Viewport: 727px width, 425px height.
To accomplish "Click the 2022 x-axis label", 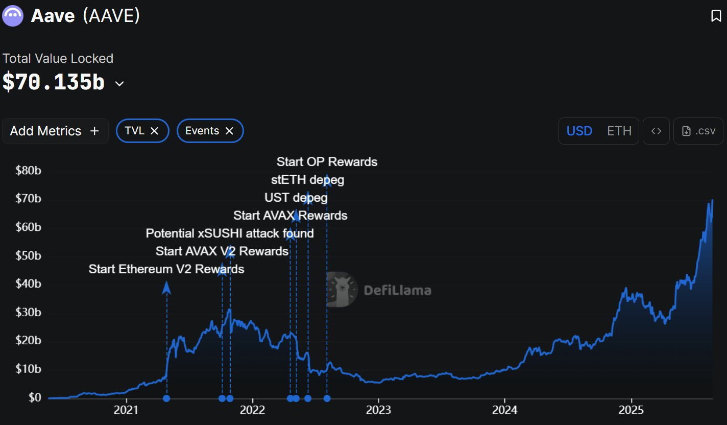I will click(x=252, y=410).
